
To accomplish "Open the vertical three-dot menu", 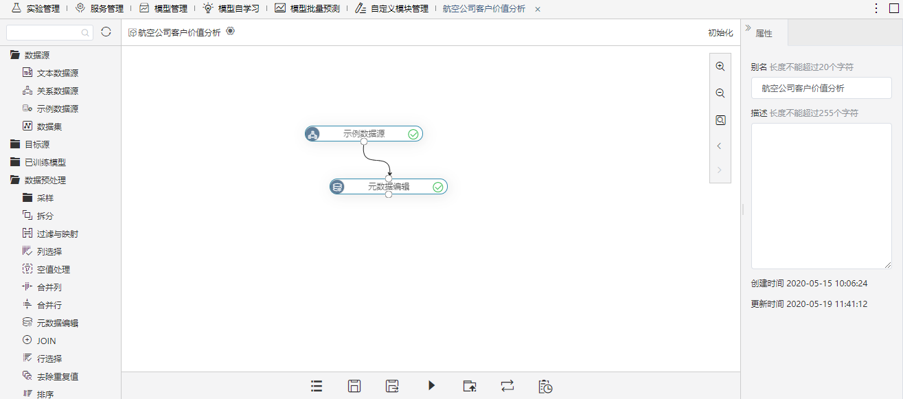I will tap(876, 8).
